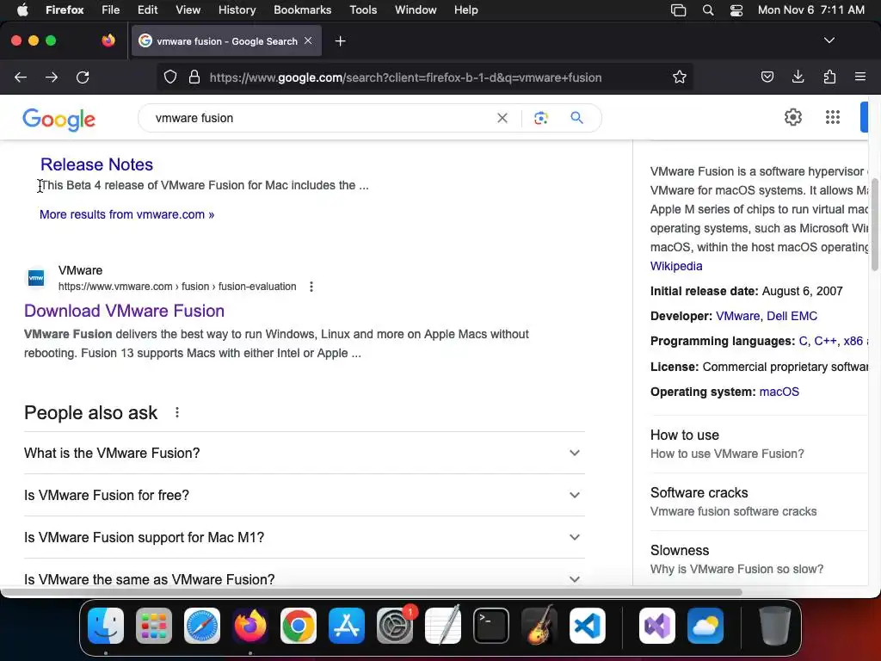This screenshot has width=881, height=661.
Task: Submit search with magnifier icon
Action: [x=576, y=118]
